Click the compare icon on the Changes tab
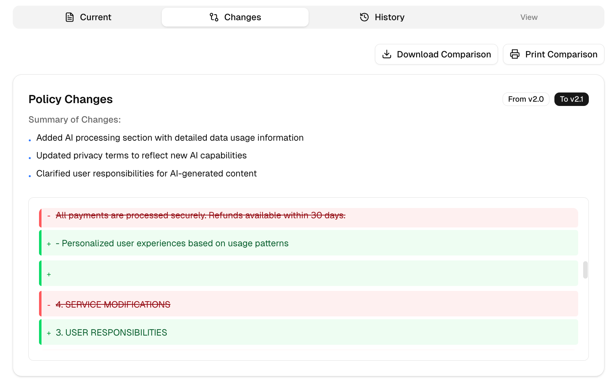 (x=214, y=17)
